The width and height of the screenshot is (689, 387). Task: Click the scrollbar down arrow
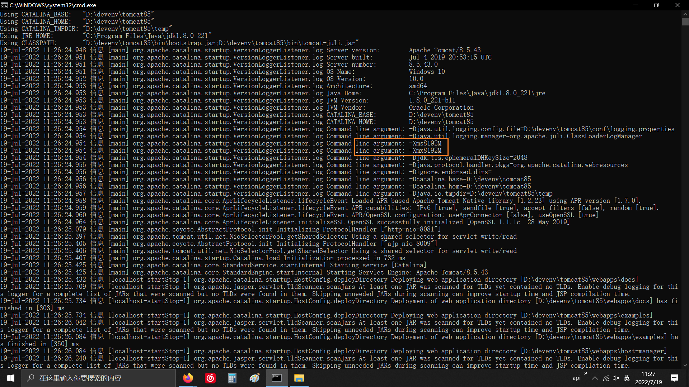[685, 365]
